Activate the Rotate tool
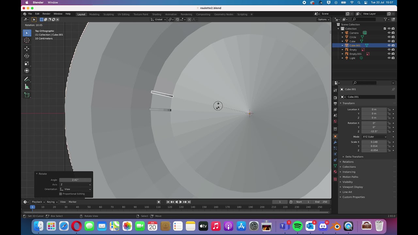 [27, 56]
